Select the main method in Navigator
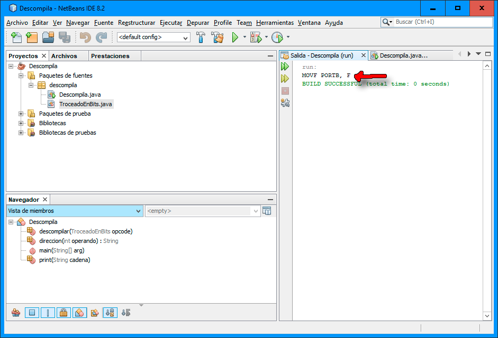The height and width of the screenshot is (338, 498). (61, 250)
